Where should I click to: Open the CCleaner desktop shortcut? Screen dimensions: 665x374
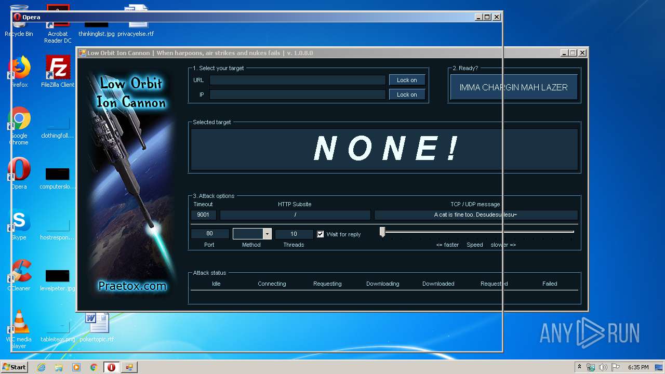(x=19, y=275)
